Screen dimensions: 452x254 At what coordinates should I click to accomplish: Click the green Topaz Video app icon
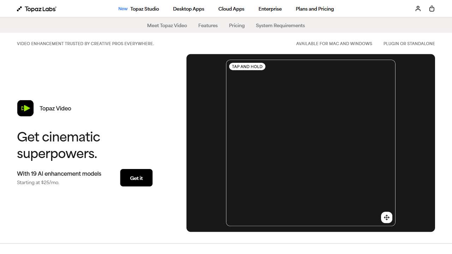(x=25, y=108)
